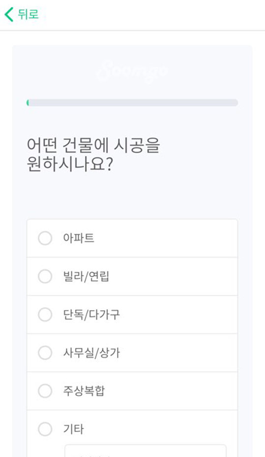Click the green filled progress bar start
This screenshot has width=265, height=457.
click(x=28, y=102)
